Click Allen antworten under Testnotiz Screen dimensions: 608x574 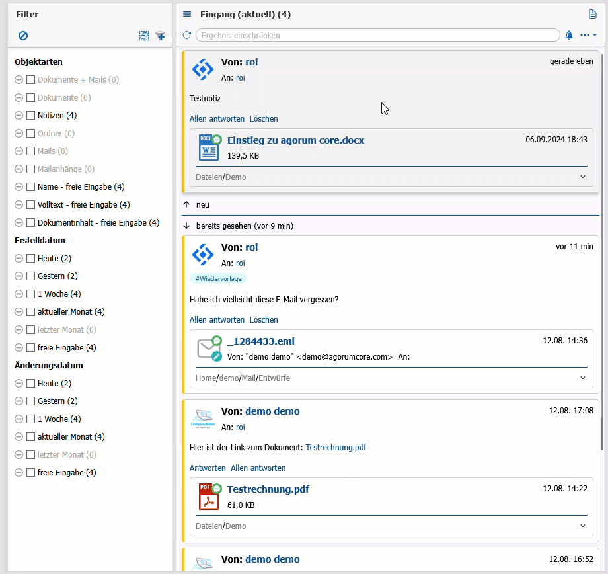click(217, 119)
